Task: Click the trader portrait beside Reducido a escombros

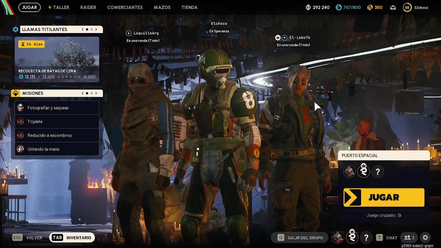Action: click(20, 135)
